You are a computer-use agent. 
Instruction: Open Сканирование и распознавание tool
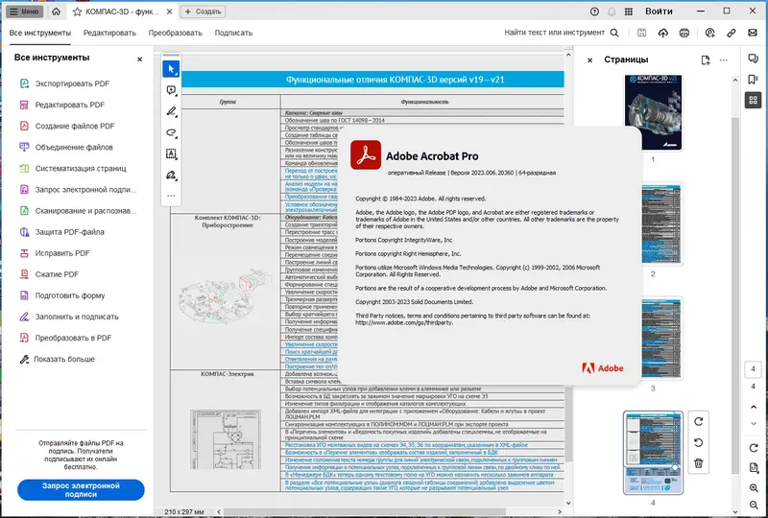click(x=78, y=210)
